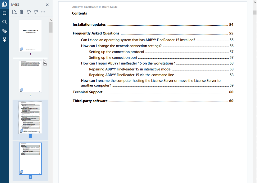257x183 pixels.
Task: Click the Pages panel scrollbar thumb
Action: pos(51,27)
